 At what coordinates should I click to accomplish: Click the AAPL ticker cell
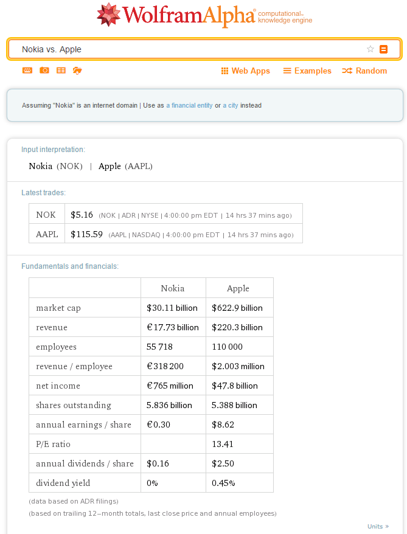tap(46, 234)
